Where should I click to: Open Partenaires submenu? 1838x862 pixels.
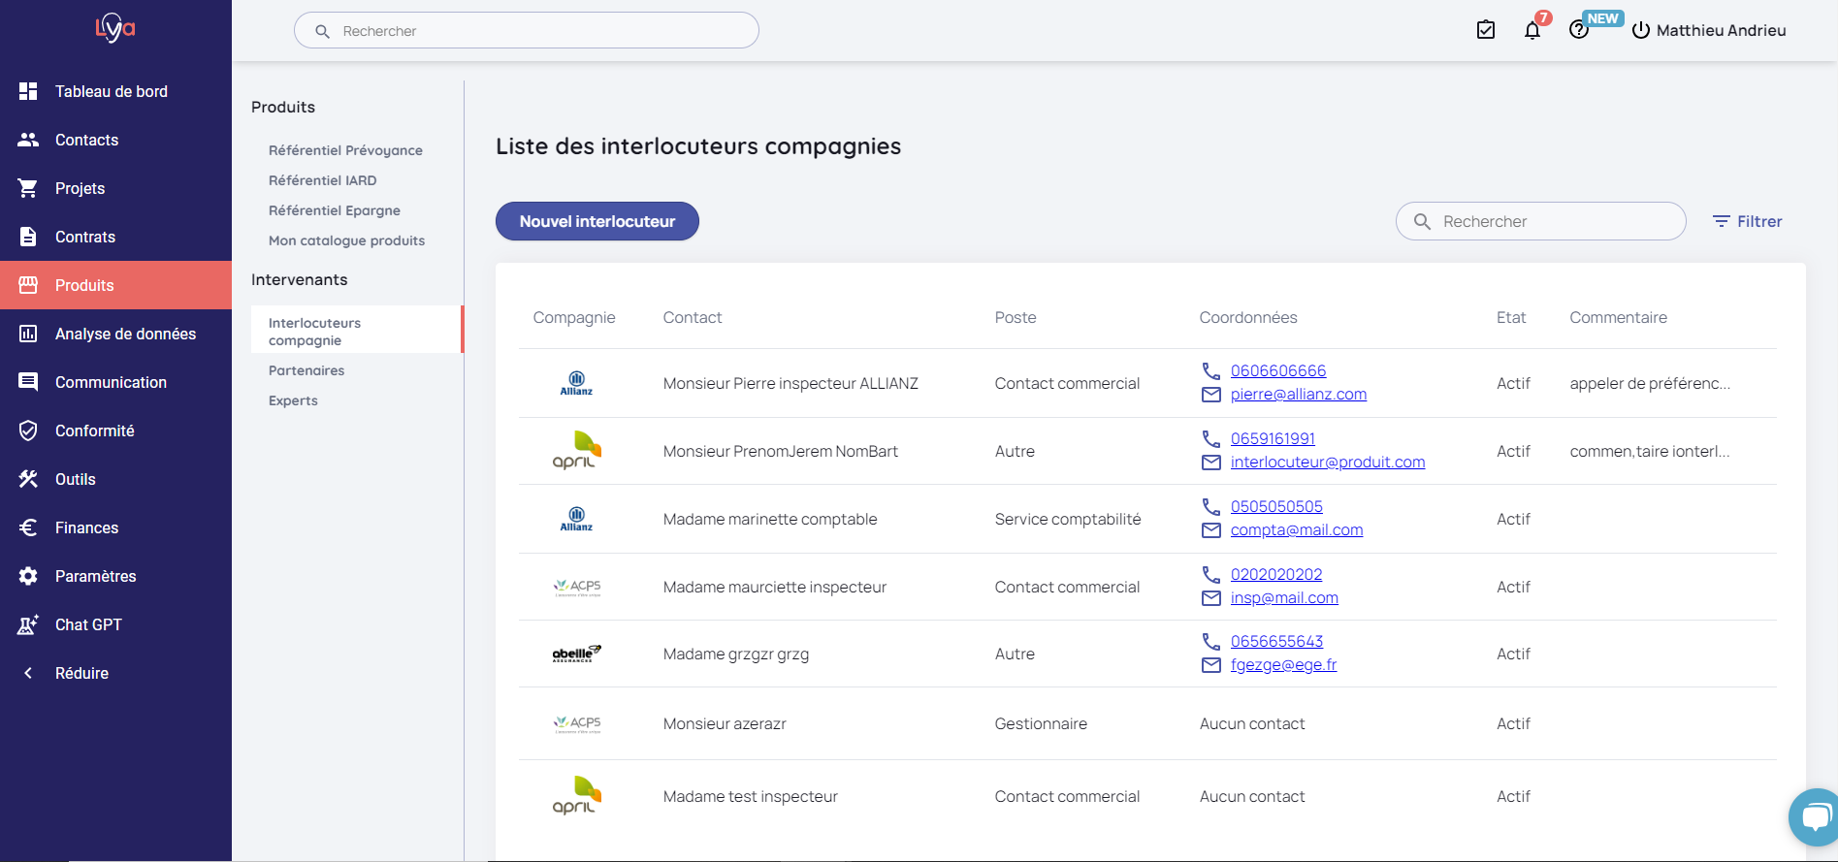[306, 370]
